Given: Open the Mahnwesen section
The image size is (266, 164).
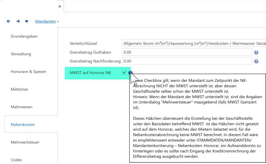Looking at the screenshot, I should click(21, 107).
